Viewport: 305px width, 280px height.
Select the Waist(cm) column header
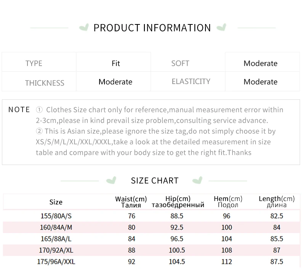coord(131,202)
